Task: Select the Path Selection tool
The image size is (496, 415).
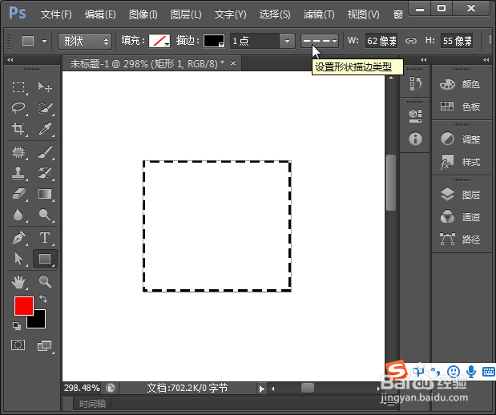Action: pyautogui.click(x=18, y=259)
